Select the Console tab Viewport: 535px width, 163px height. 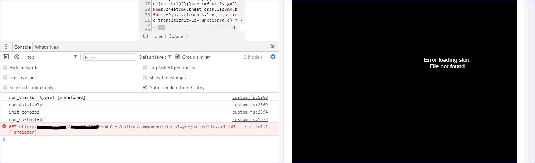(x=22, y=47)
